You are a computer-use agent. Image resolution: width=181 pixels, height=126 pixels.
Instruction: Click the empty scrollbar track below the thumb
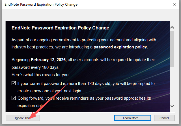[x=172, y=85]
